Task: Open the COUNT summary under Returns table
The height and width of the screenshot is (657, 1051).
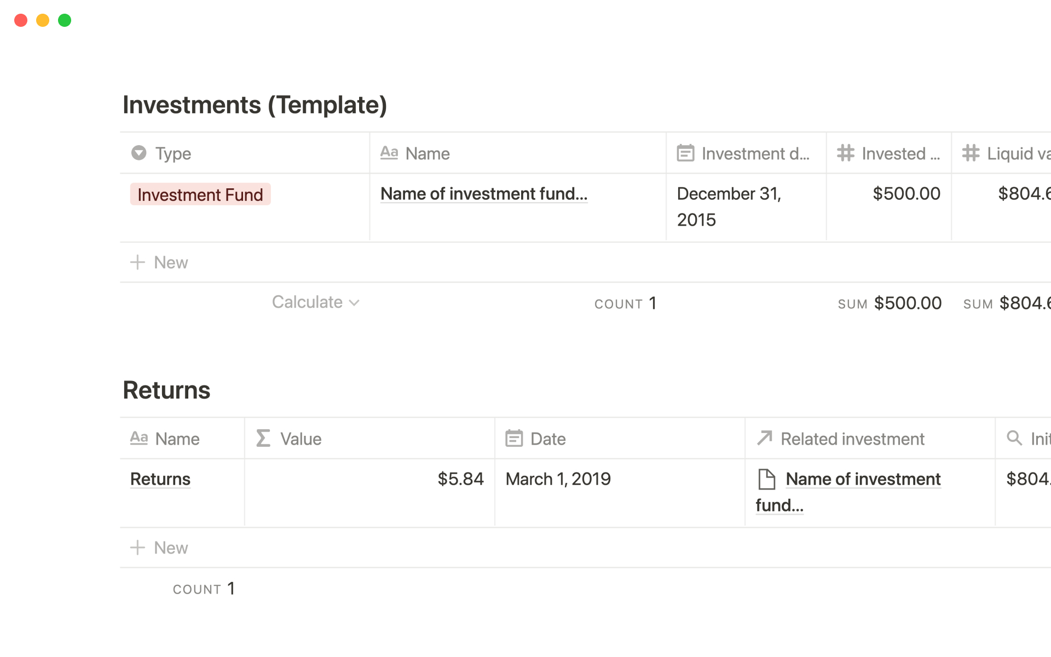Action: tap(204, 589)
